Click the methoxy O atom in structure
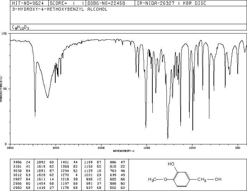This screenshot has width=247, height=191. coord(165,179)
